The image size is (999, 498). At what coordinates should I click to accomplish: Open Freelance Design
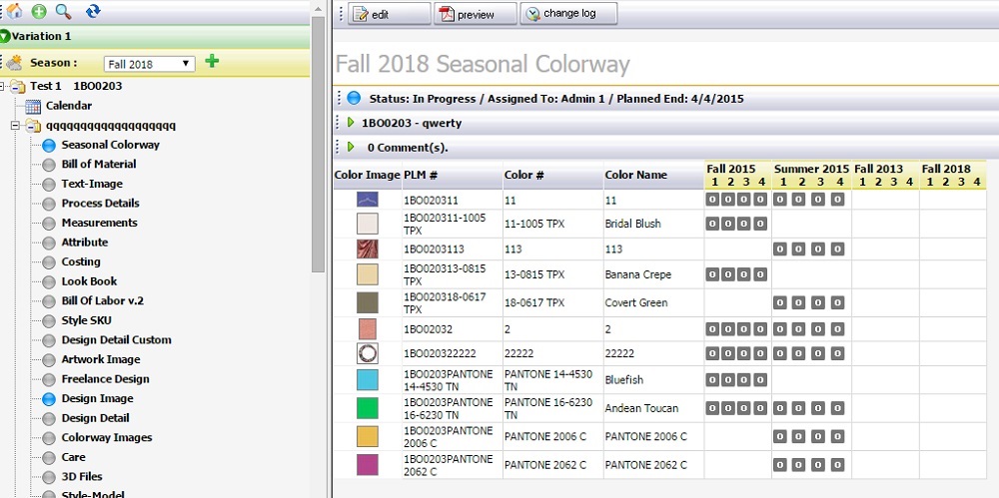105,379
